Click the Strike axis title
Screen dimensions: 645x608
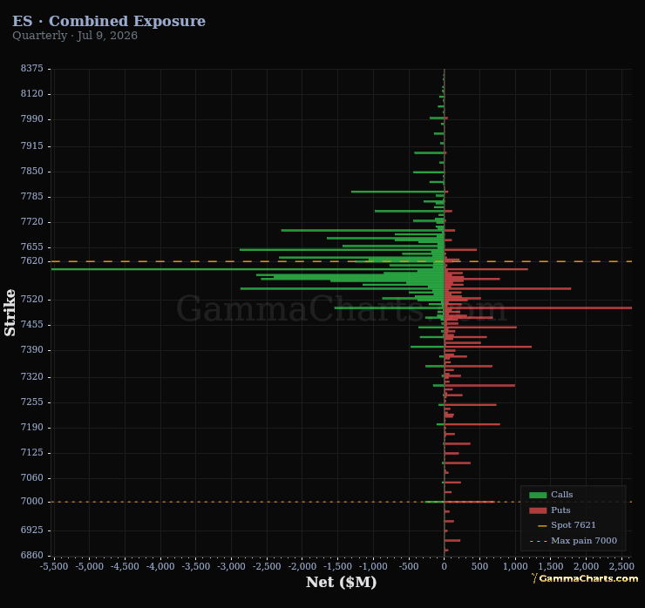pos(10,313)
